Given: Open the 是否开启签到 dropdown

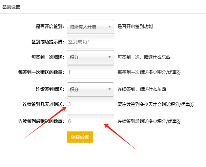Looking at the screenshot, I should point(90,27).
